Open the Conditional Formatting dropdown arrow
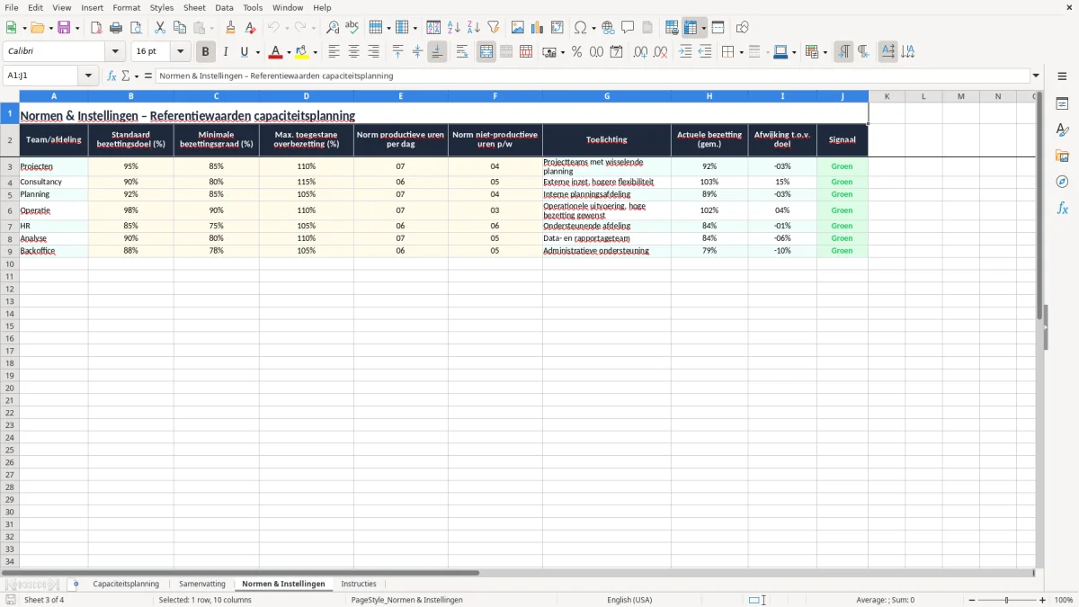The width and height of the screenshot is (1079, 607). coord(825,52)
